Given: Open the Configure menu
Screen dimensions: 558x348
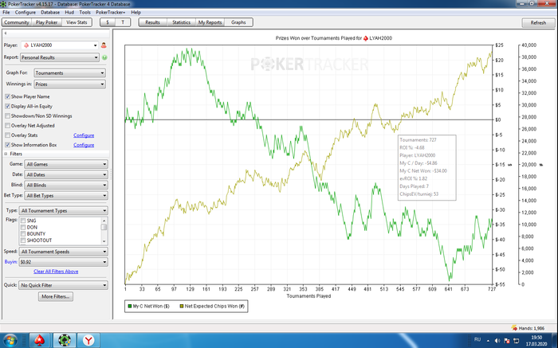Looking at the screenshot, I should (26, 12).
